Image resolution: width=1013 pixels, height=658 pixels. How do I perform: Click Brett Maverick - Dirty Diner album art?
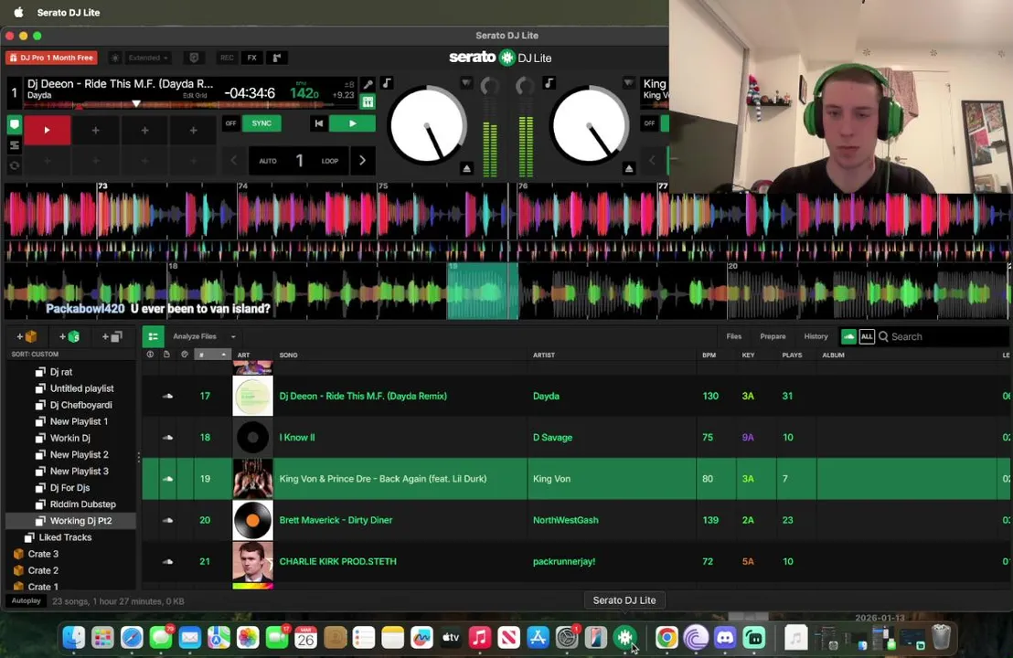tap(252, 520)
